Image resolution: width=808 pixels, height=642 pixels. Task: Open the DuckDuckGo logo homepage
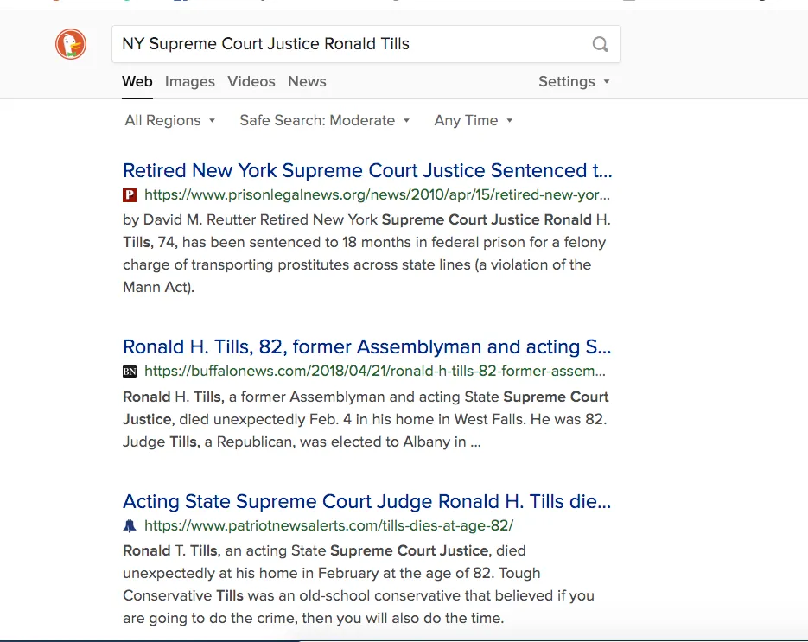click(x=71, y=44)
